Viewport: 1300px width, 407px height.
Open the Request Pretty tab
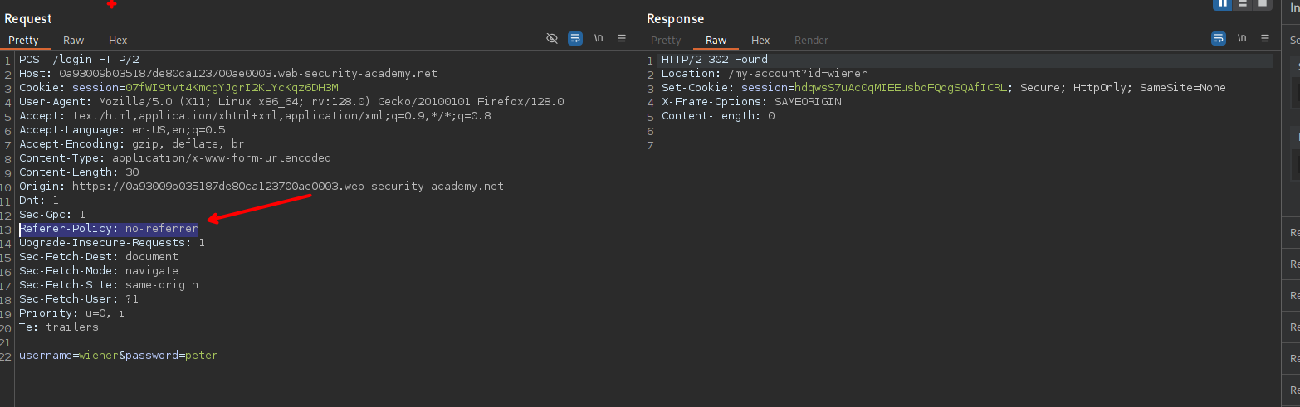pos(24,40)
